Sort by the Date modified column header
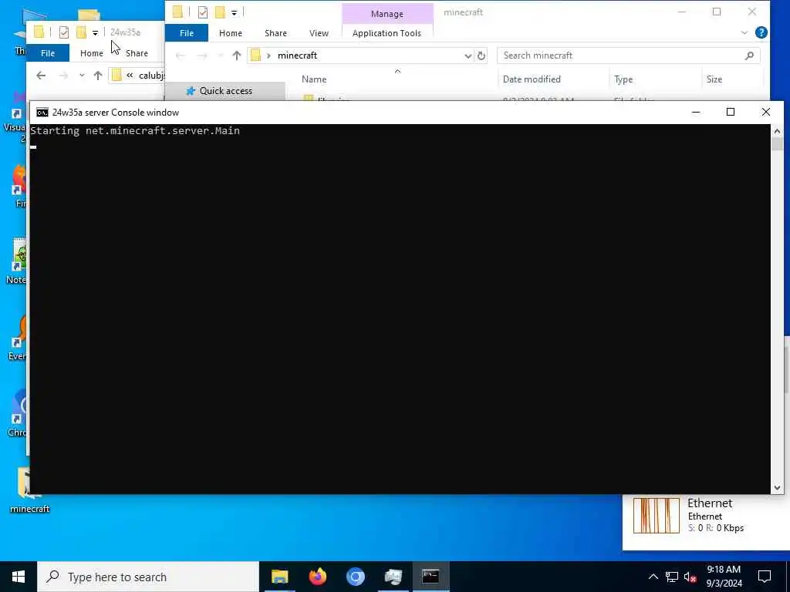The image size is (790, 592). [532, 79]
